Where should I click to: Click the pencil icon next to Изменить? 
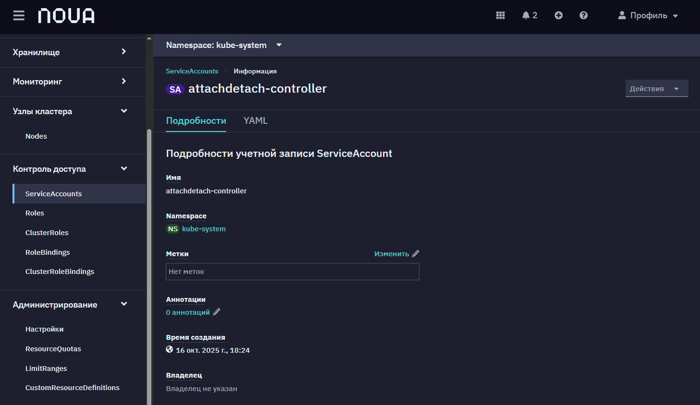416,254
